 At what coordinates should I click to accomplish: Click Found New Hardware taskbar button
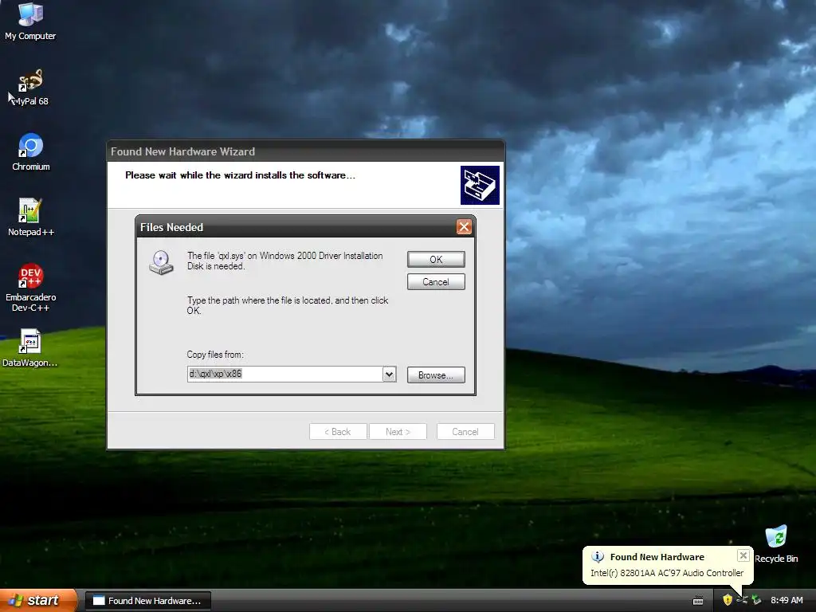147,601
